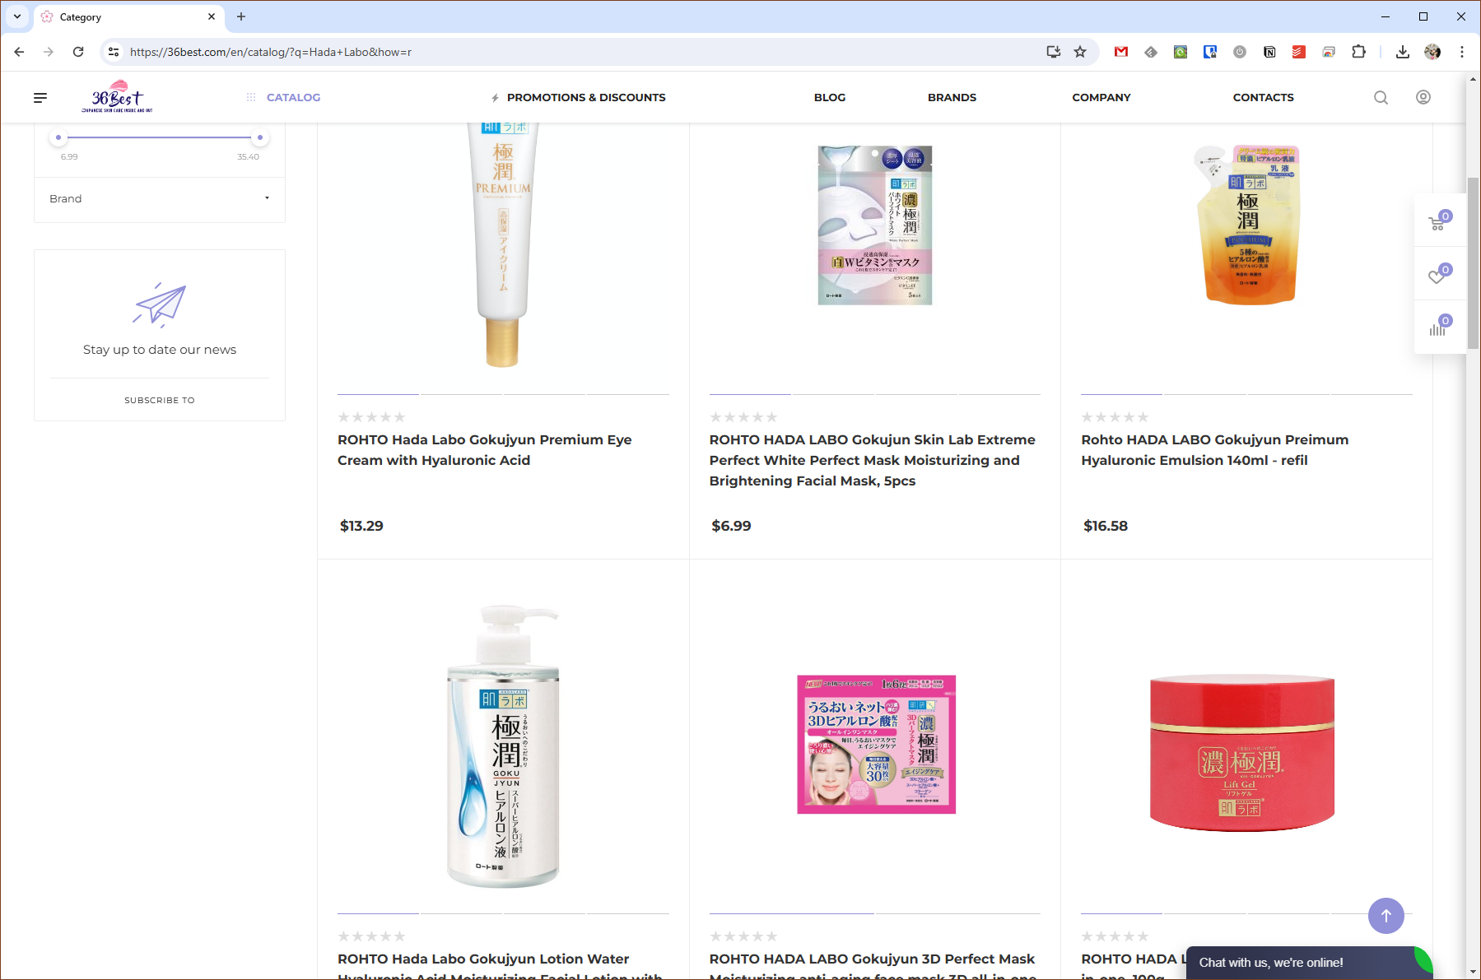Viewport: 1481px width, 980px height.
Task: Open the Gmail extension icon
Action: tap(1120, 52)
